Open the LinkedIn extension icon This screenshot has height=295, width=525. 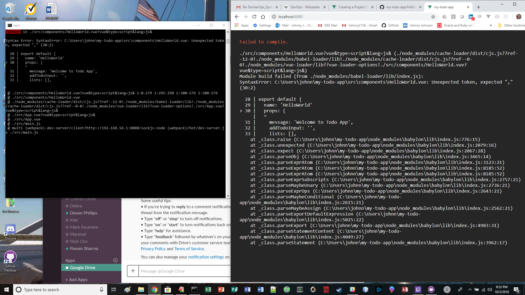[x=471, y=17]
